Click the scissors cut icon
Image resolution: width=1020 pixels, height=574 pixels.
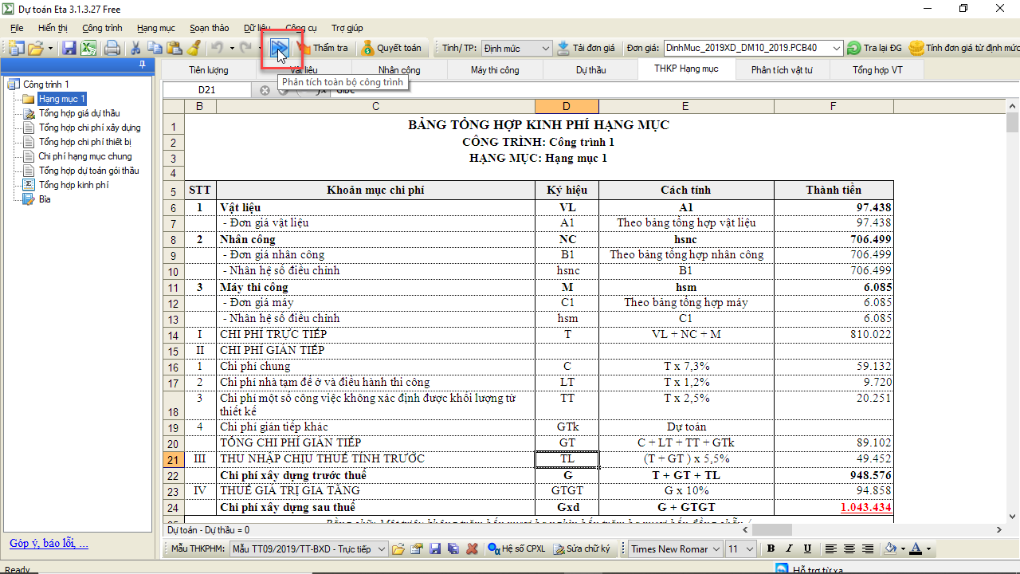(x=136, y=48)
